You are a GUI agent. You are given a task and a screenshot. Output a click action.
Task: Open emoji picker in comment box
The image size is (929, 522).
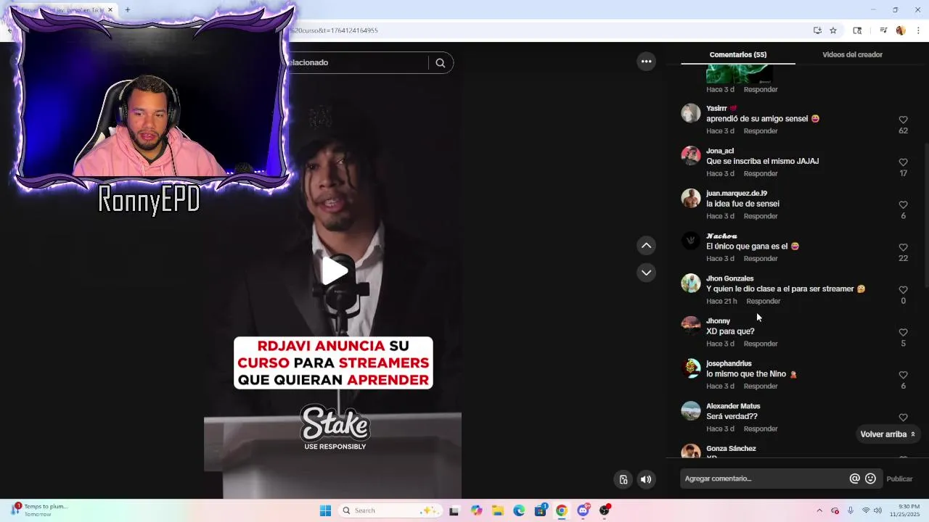870,478
